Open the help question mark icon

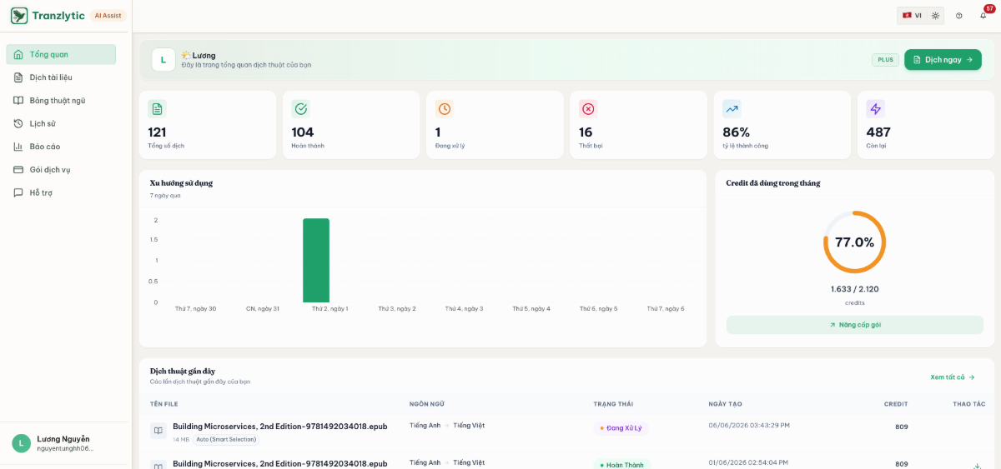(x=959, y=15)
